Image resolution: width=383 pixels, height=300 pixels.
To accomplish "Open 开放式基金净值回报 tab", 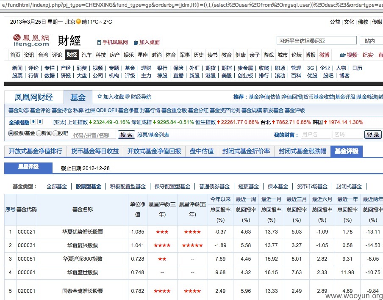I will [154, 151].
